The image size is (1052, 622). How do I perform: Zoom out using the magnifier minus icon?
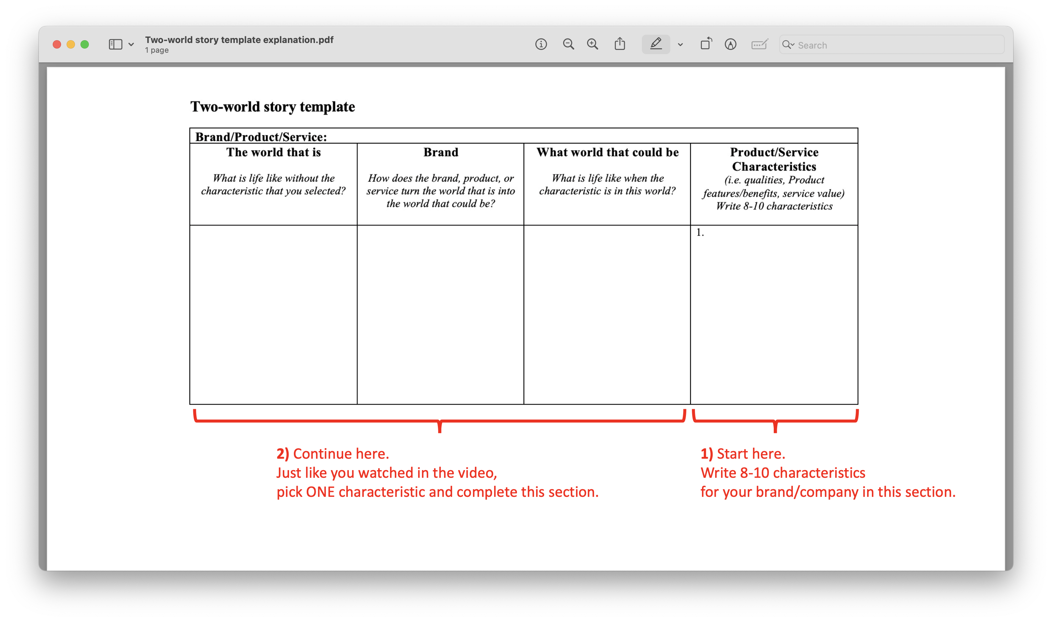click(568, 44)
